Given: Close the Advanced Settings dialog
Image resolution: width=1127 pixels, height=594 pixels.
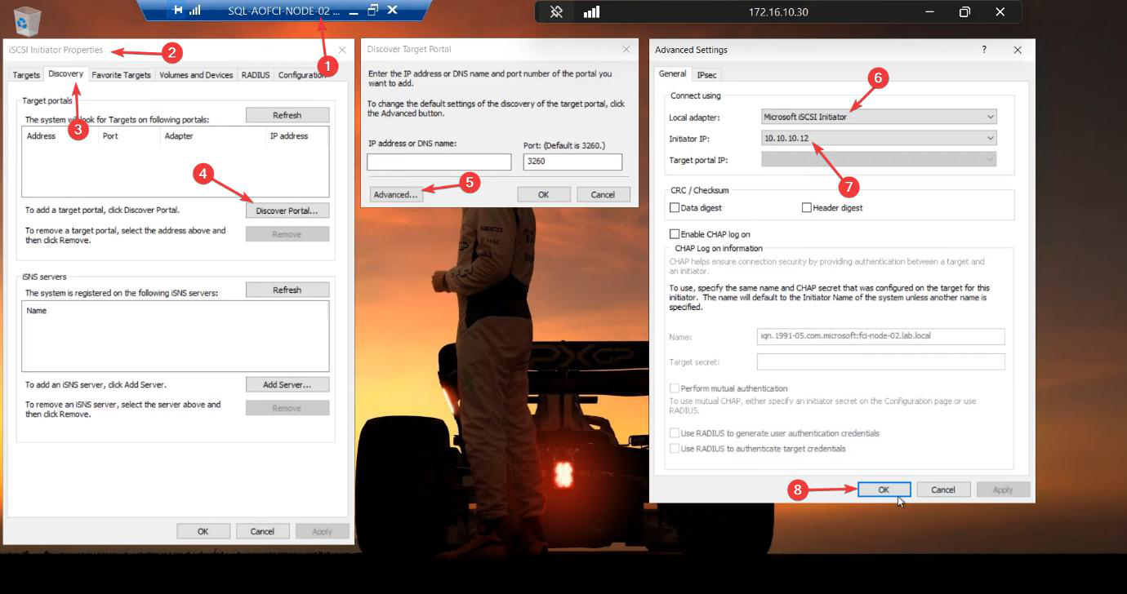Looking at the screenshot, I should coord(1018,50).
